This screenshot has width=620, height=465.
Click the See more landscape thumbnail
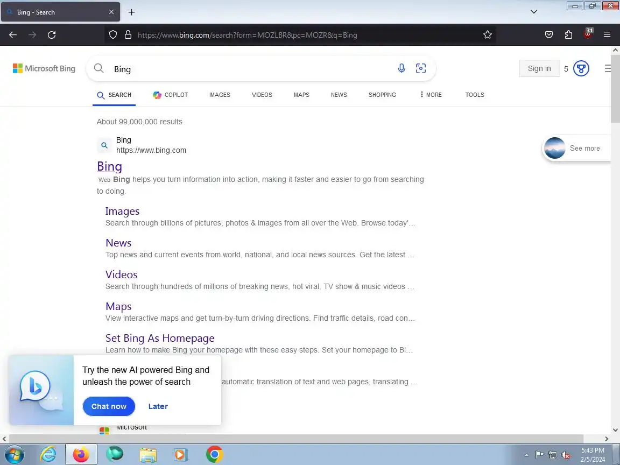554,149
